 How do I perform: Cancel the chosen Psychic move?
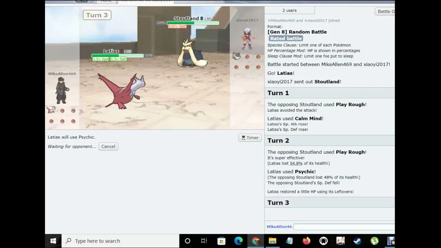click(108, 146)
